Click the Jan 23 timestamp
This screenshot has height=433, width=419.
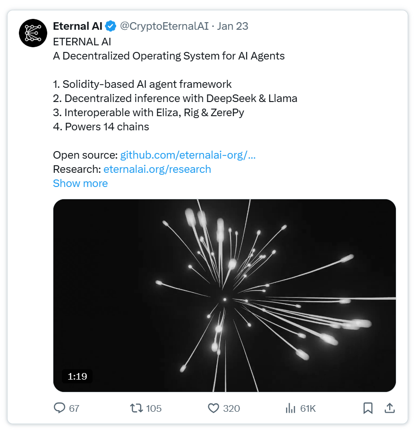click(232, 26)
